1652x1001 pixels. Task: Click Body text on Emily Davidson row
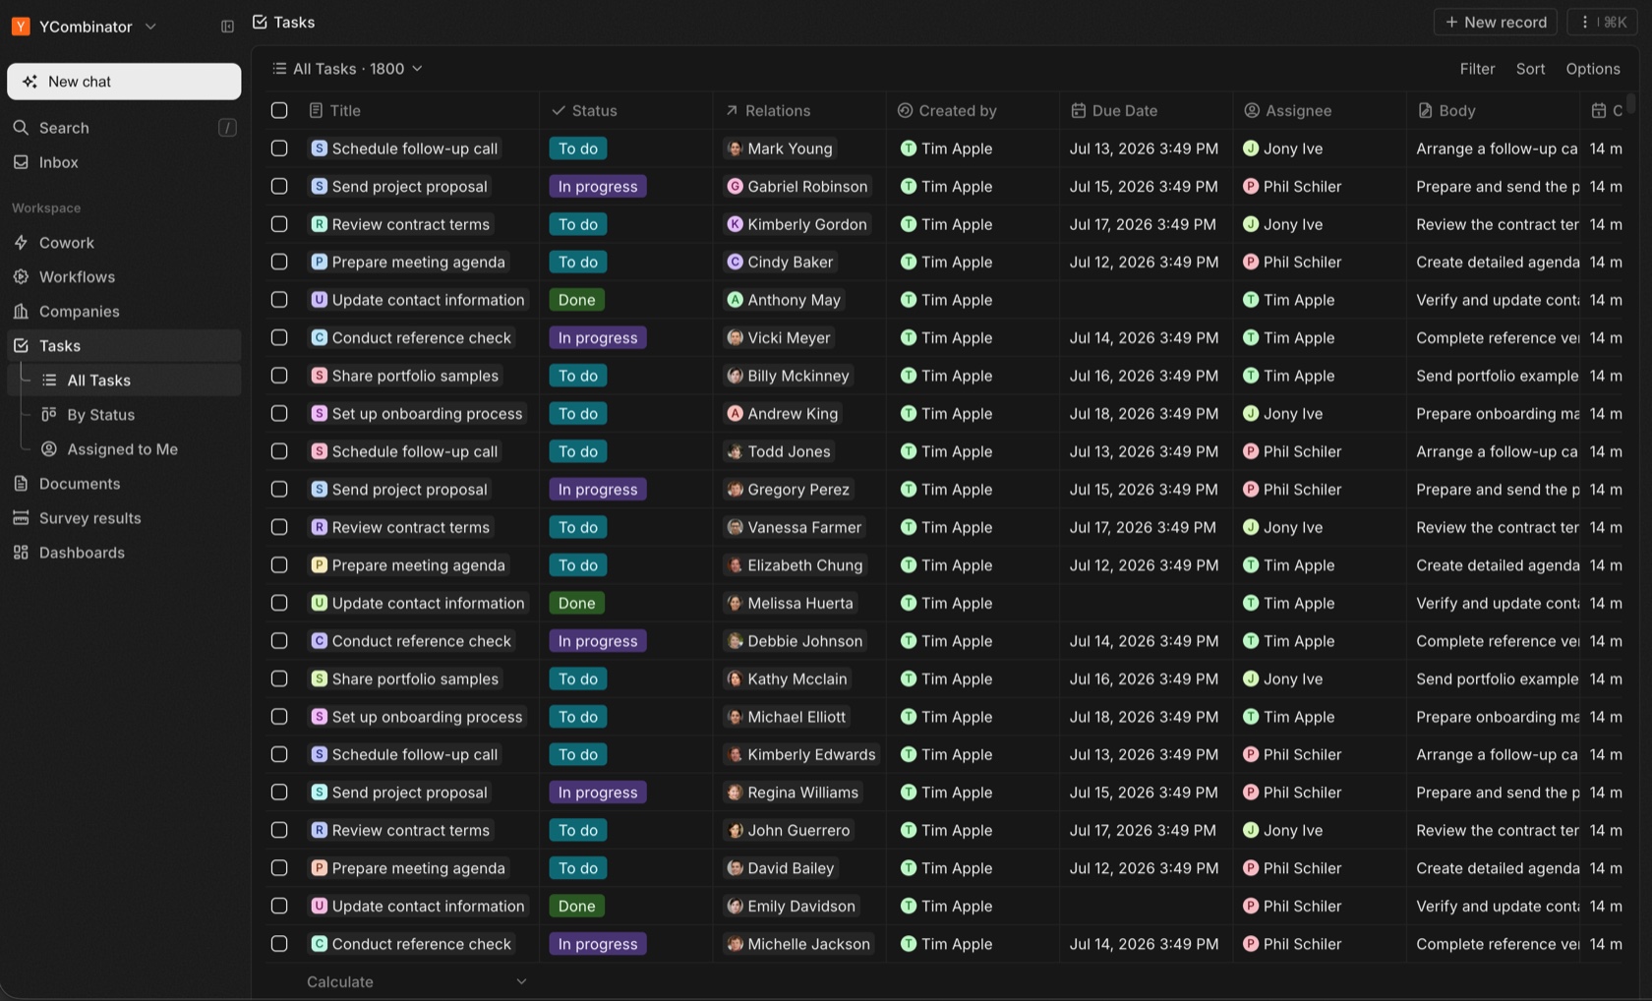pyautogui.click(x=1497, y=906)
